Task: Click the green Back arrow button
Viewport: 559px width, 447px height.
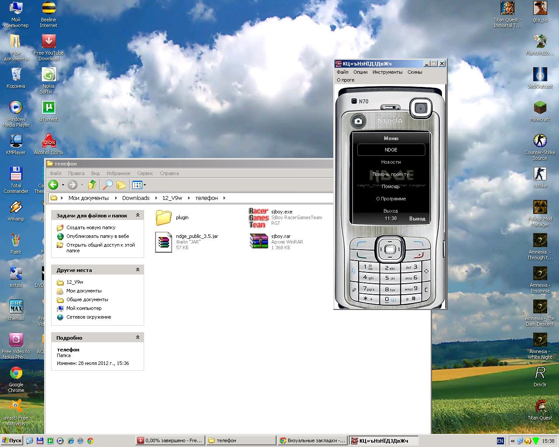Action: [53, 185]
